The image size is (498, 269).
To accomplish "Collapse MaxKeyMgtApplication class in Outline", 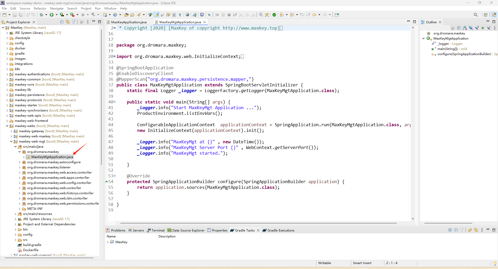I will click(x=424, y=39).
